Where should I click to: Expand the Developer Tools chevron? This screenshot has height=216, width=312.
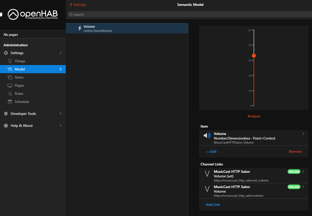(x=61, y=114)
